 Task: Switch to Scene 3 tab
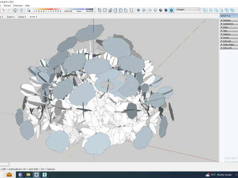10,17
